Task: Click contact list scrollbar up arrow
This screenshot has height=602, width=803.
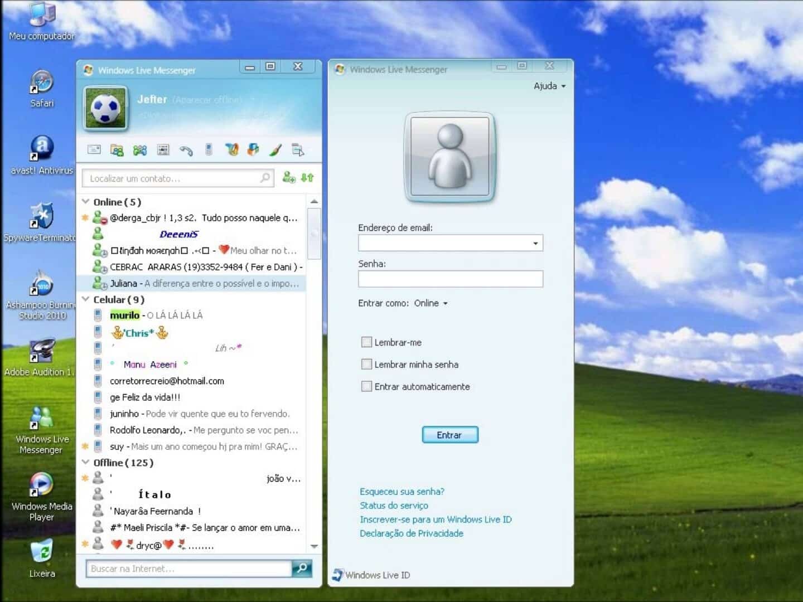Action: 314,201
